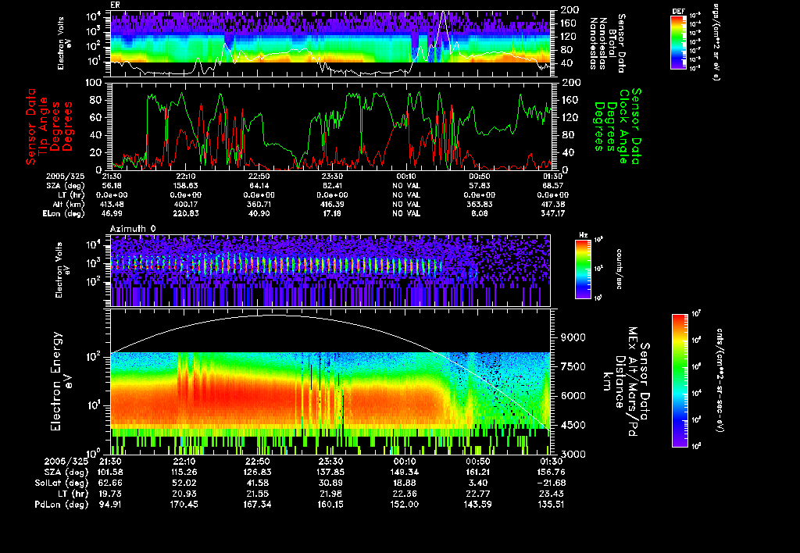
Task: Click the DEF color scale bar
Action: [x=678, y=42]
